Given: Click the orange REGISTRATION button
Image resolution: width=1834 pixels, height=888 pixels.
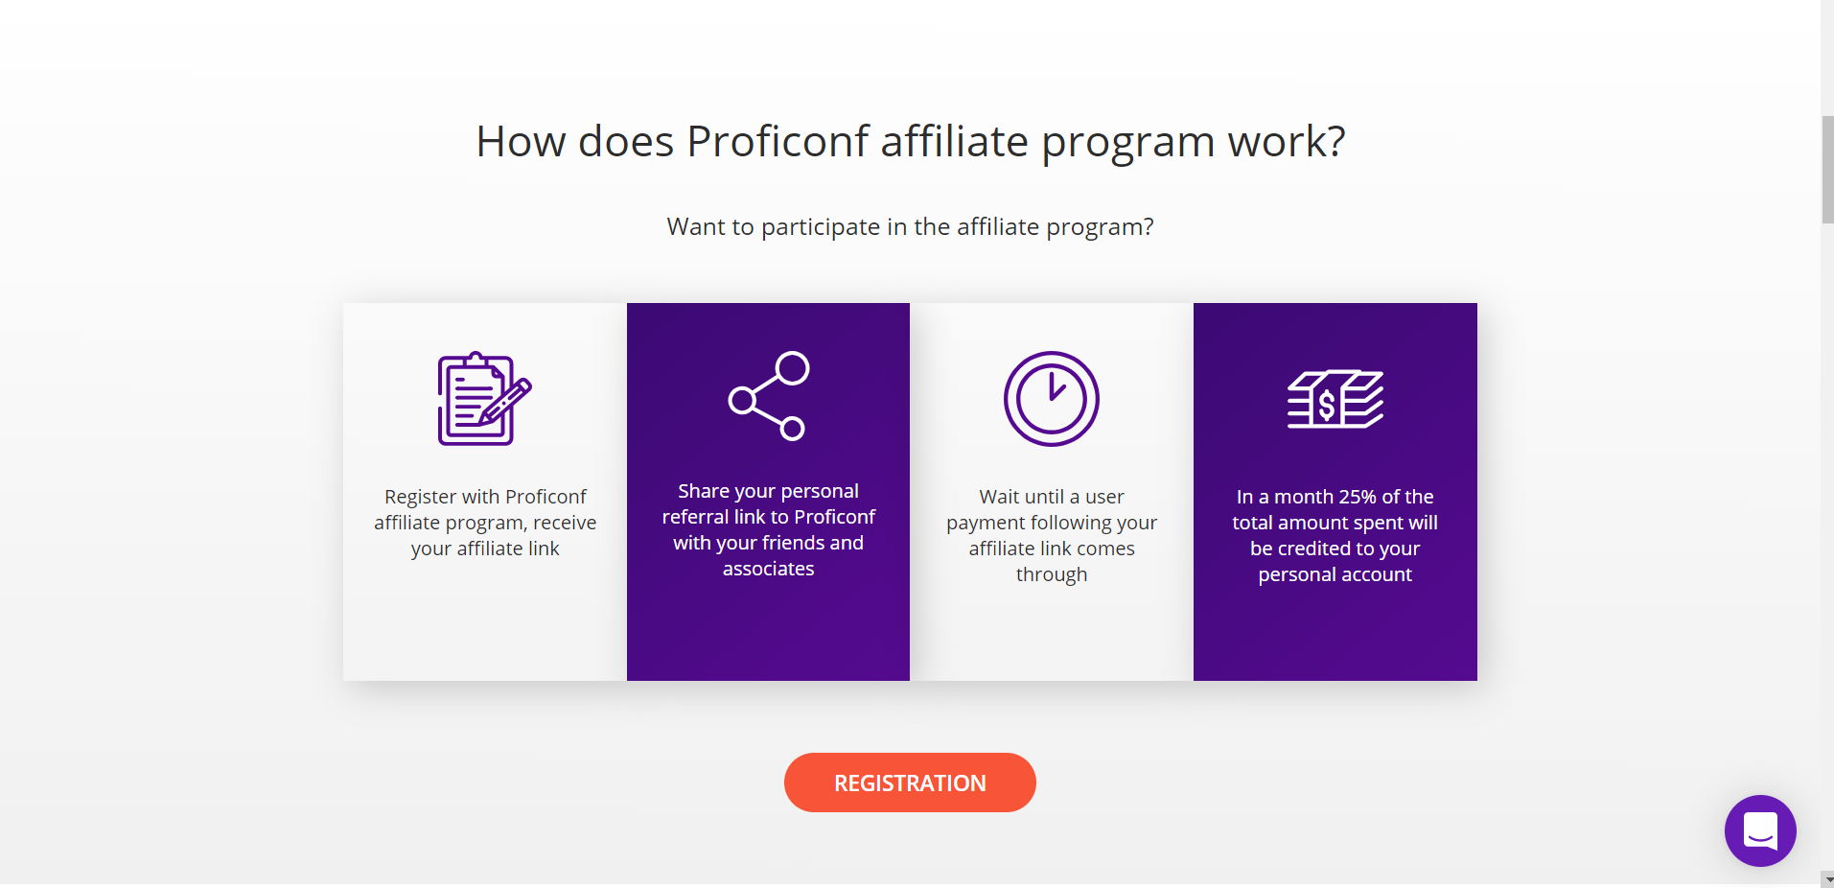Looking at the screenshot, I should (x=910, y=783).
